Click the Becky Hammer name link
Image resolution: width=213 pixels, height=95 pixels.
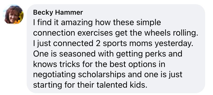coord(58,13)
